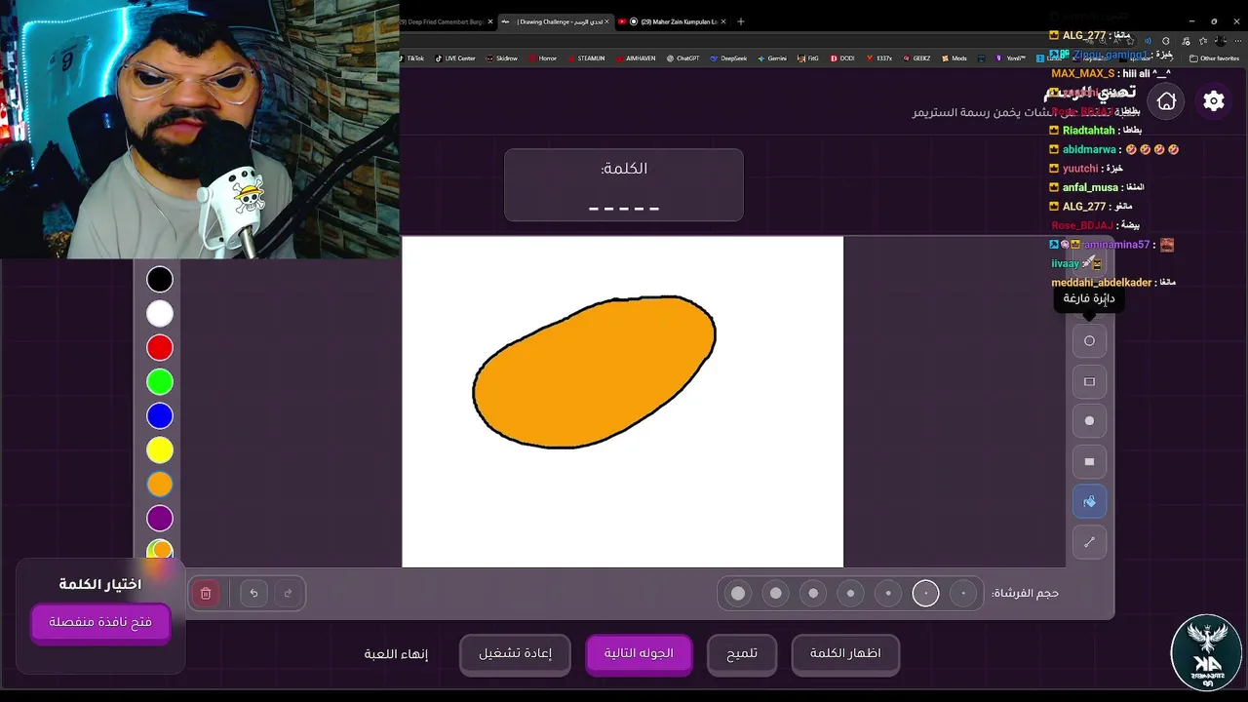The image size is (1248, 702).
Task: Close the Drawing Challenge tab
Action: (x=605, y=21)
